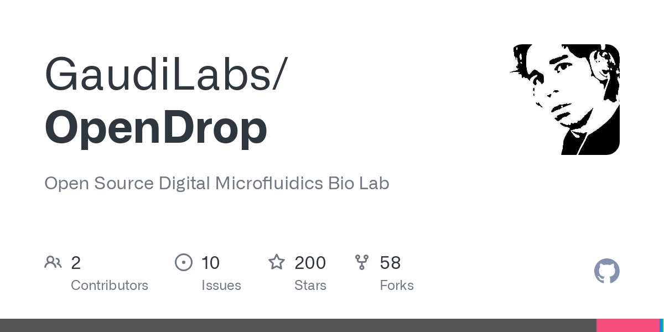664x332 pixels.
Task: Click the contributor count 2
Action: click(x=76, y=262)
